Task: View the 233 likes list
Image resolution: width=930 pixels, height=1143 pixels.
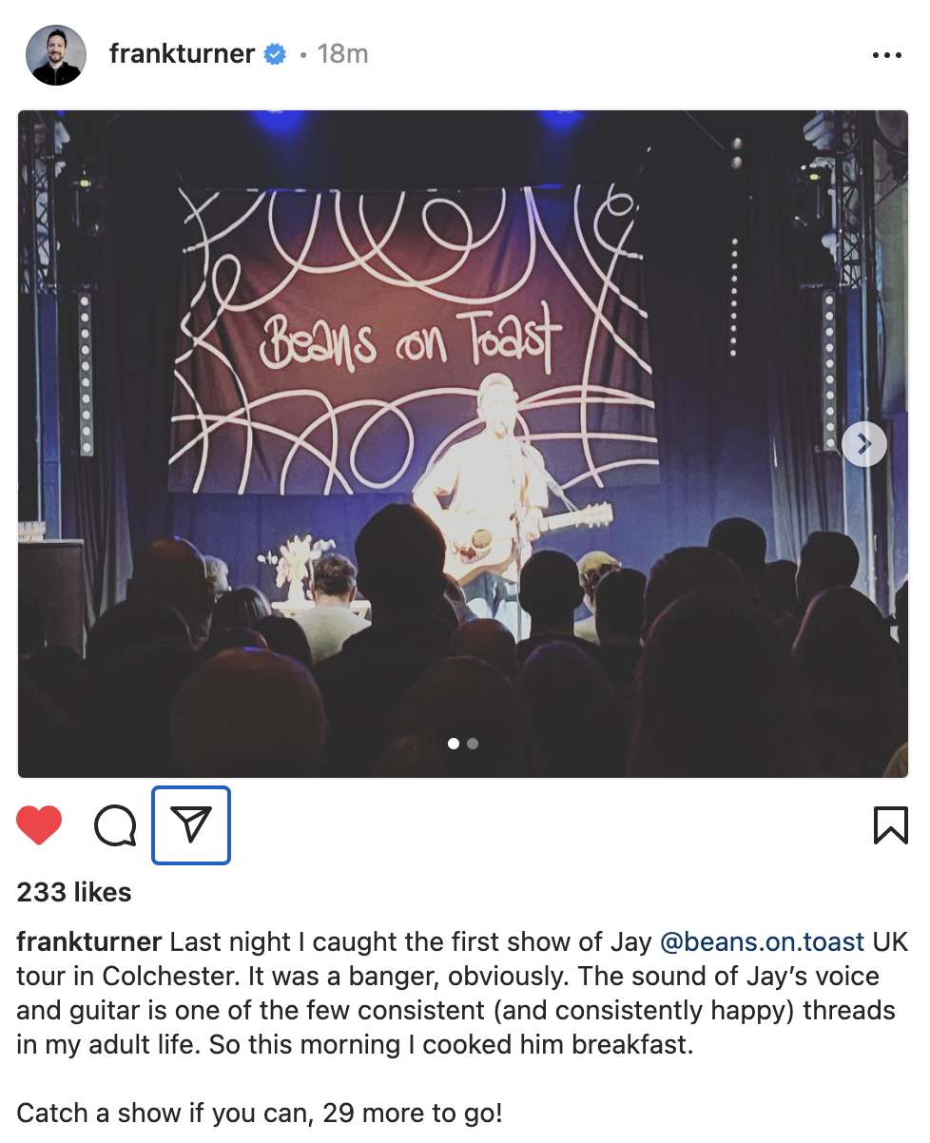Action: [74, 892]
